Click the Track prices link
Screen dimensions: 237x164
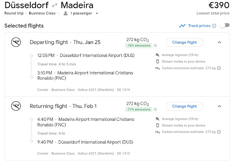(199, 26)
